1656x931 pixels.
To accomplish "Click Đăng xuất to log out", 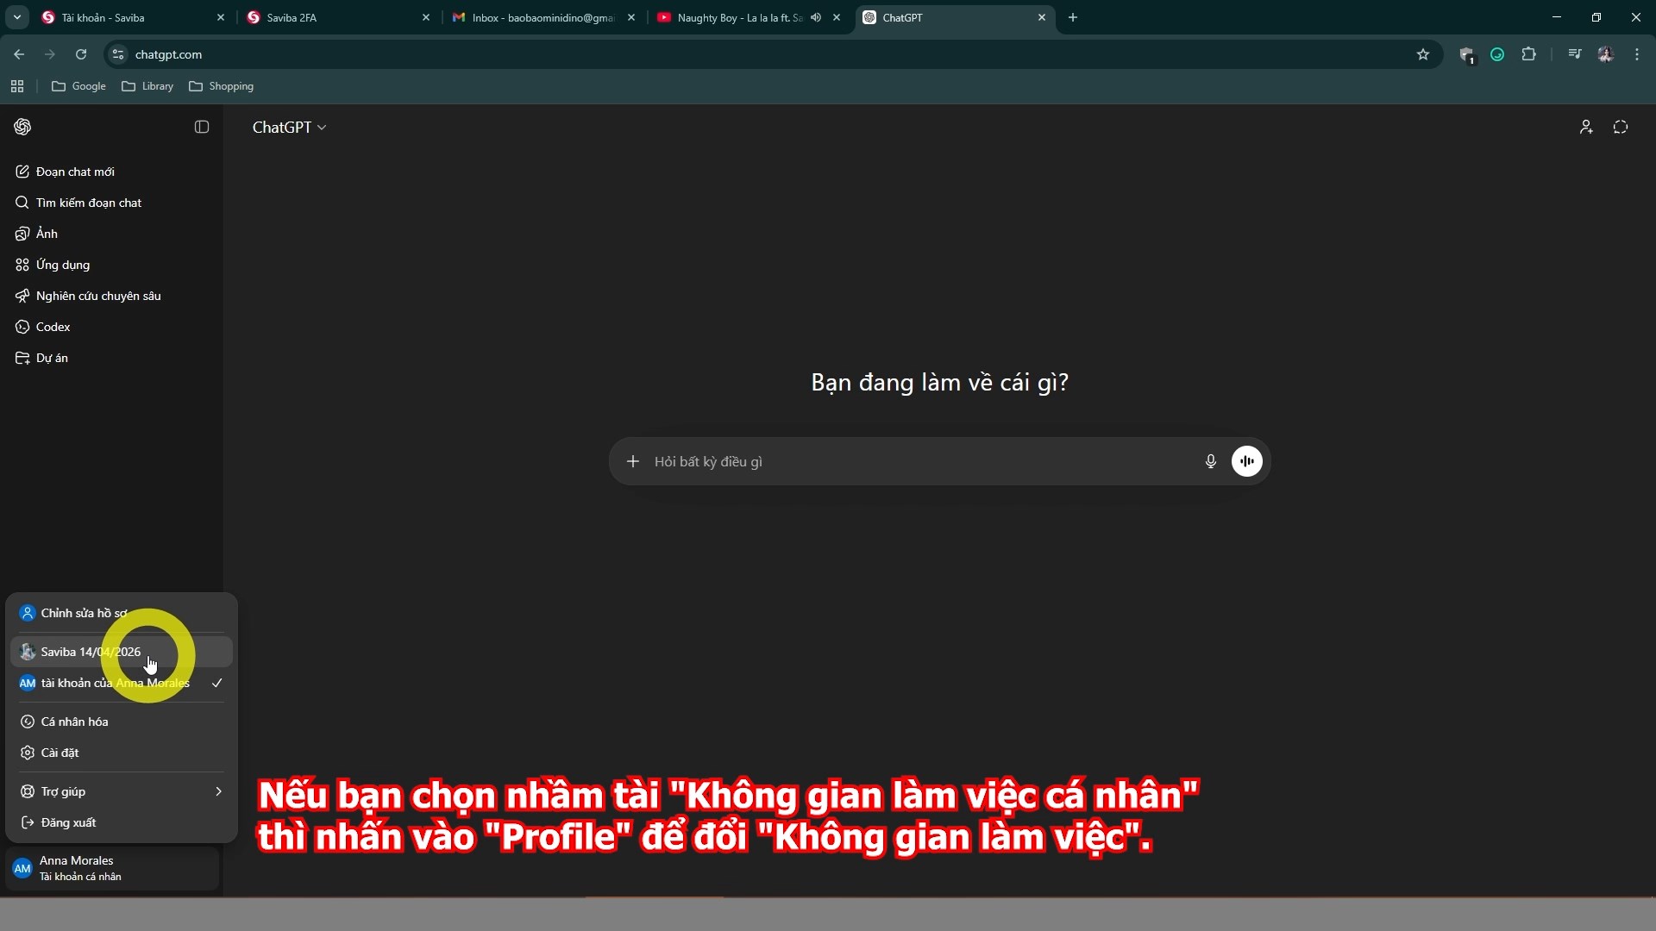I will (x=122, y=822).
